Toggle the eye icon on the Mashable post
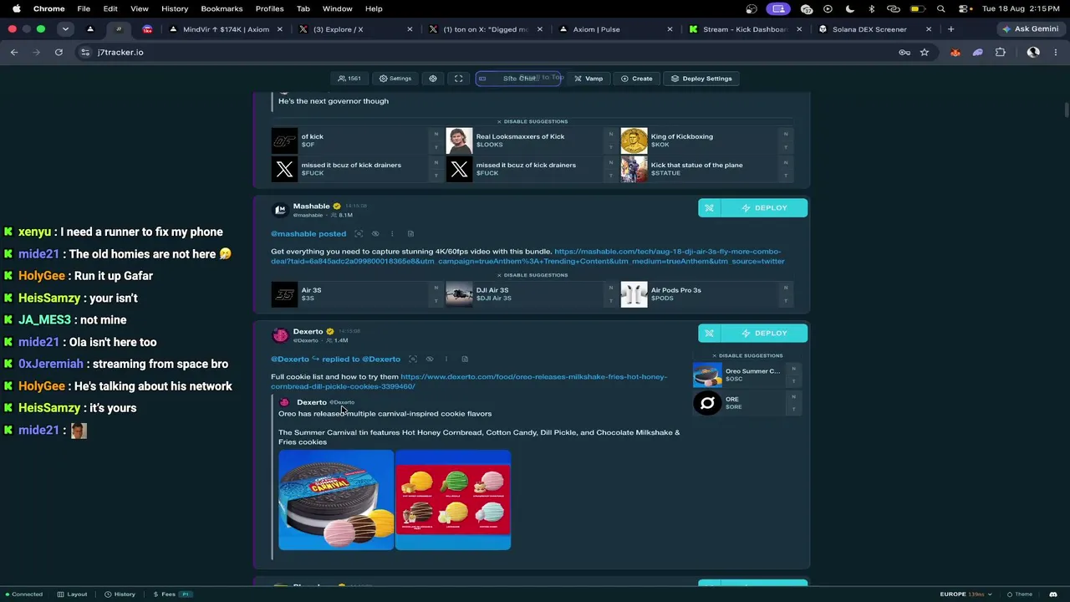This screenshot has width=1070, height=602. pos(375,234)
